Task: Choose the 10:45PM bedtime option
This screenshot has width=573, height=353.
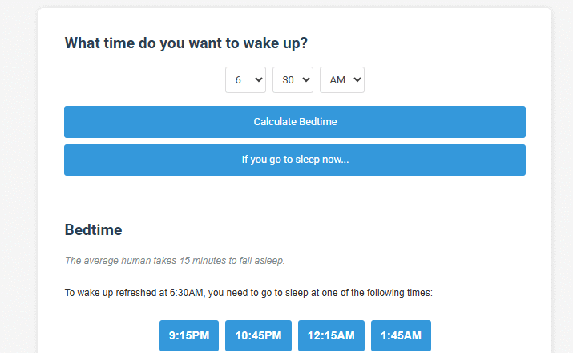Action: pos(258,335)
